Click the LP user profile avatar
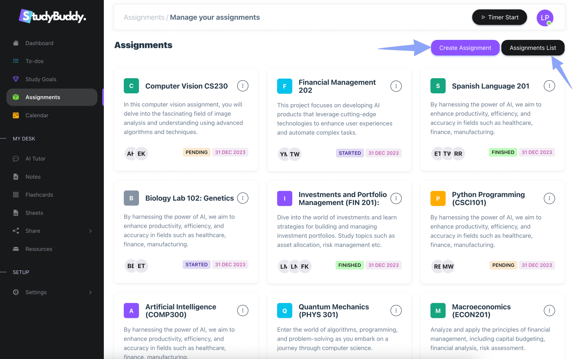 tap(545, 18)
